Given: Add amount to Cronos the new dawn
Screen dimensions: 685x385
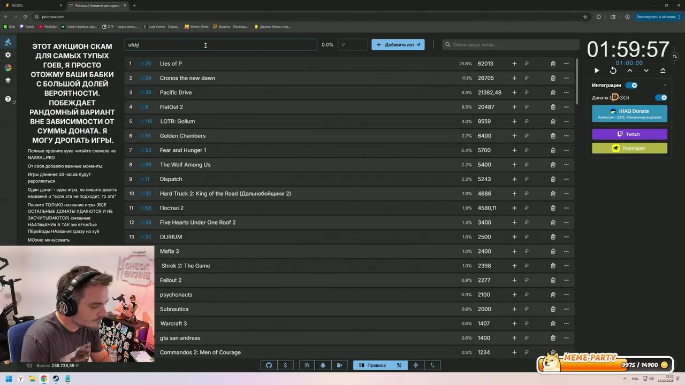Looking at the screenshot, I should 514,78.
